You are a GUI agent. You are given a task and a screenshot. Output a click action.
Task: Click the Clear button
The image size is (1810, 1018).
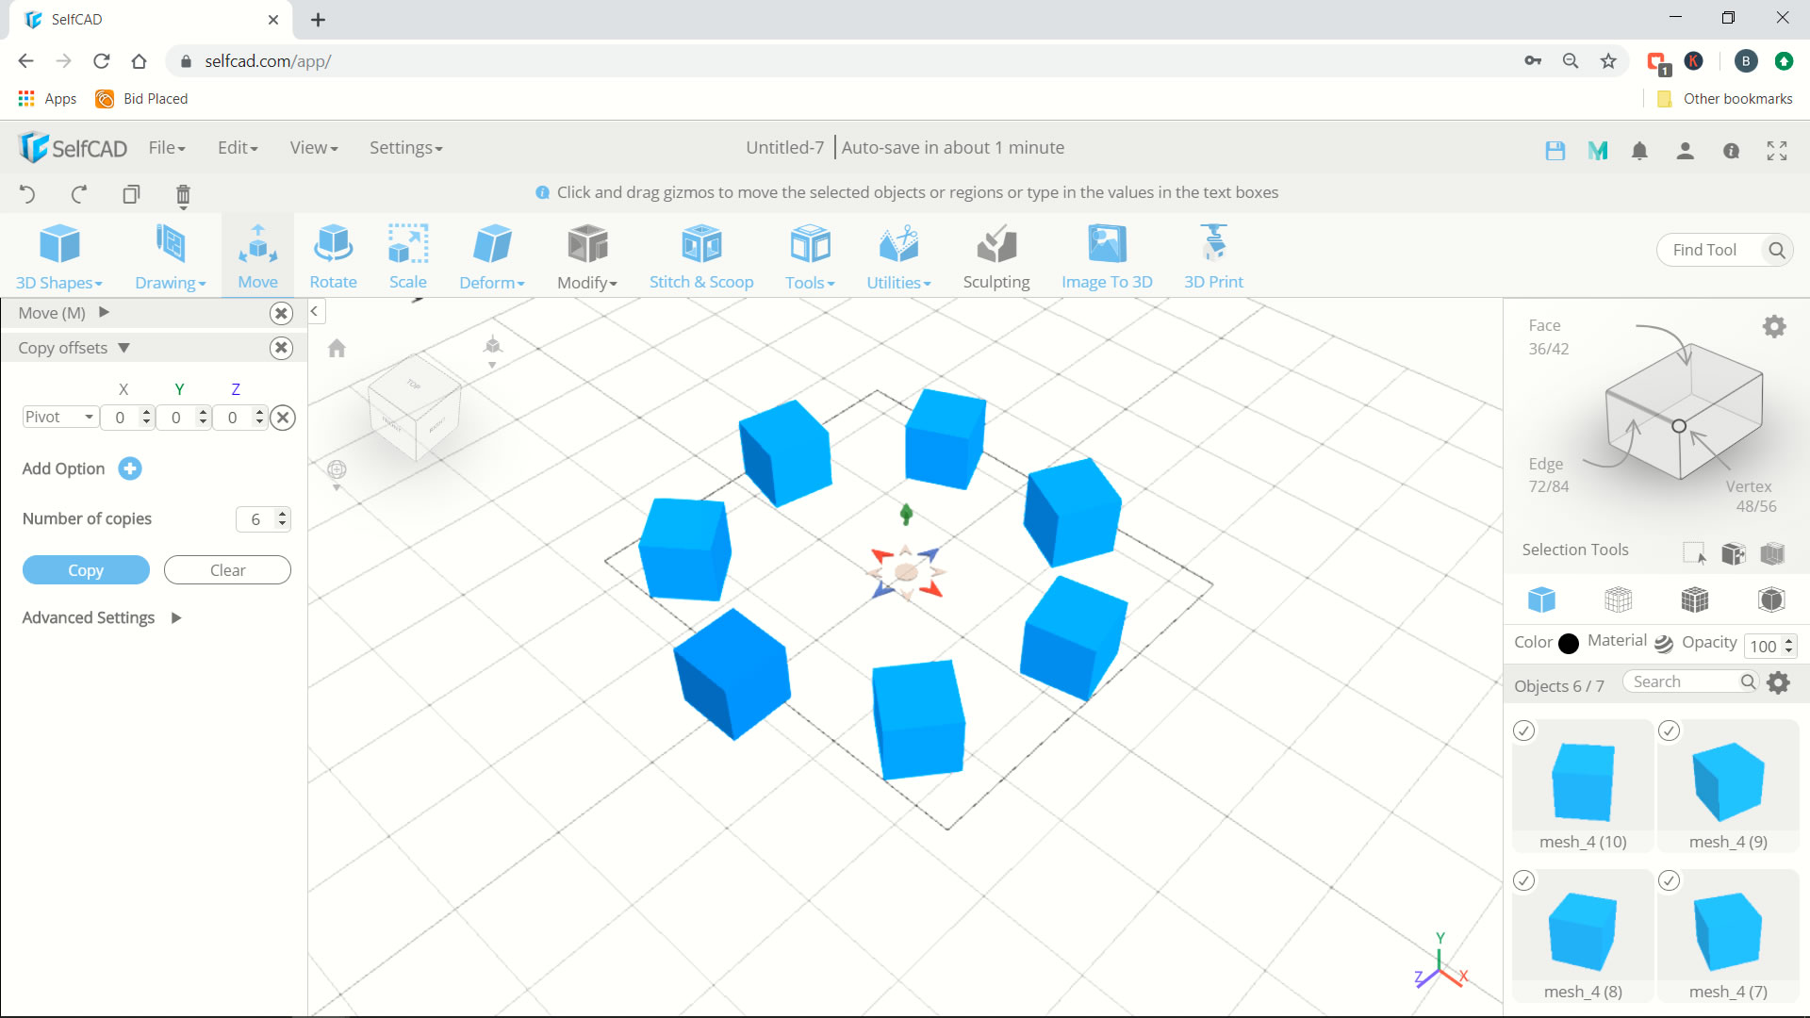(x=227, y=570)
